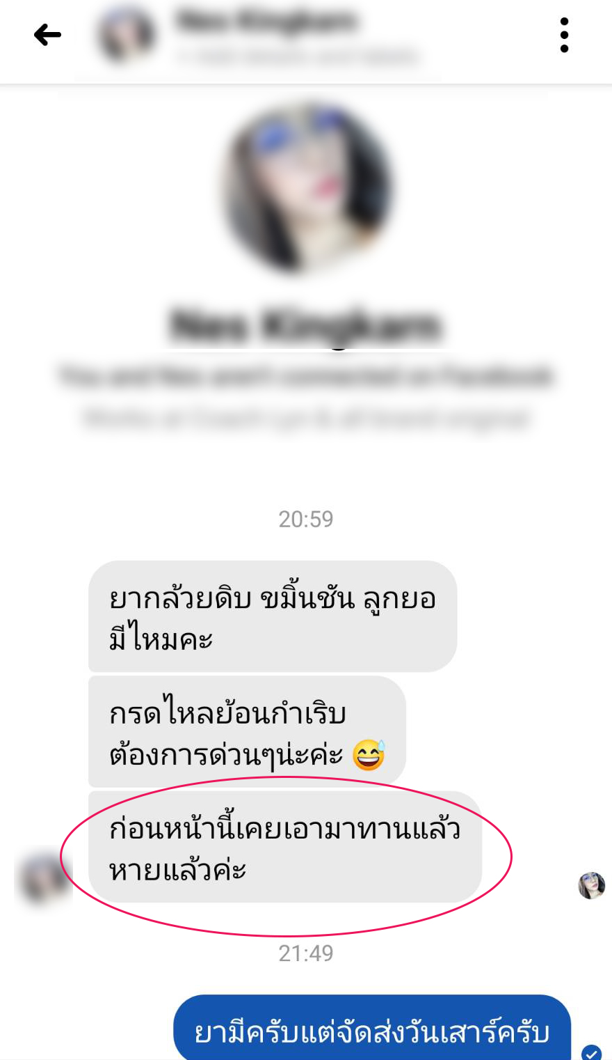Select the message starting with ยากล้วยดิบ ขมิ้นชัน
Image resolution: width=612 pixels, height=1060 pixels.
[x=273, y=616]
